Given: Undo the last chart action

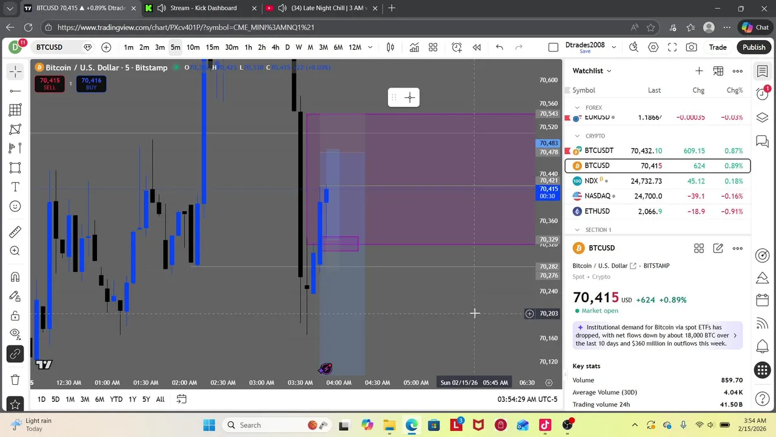Looking at the screenshot, I should pyautogui.click(x=500, y=47).
